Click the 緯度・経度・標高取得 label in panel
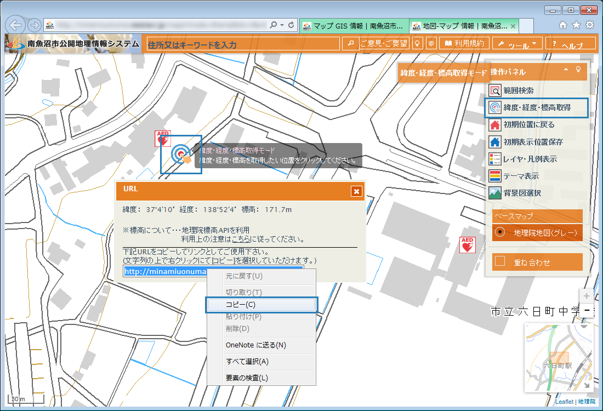Viewport: 603px width, 411px height. coord(537,107)
